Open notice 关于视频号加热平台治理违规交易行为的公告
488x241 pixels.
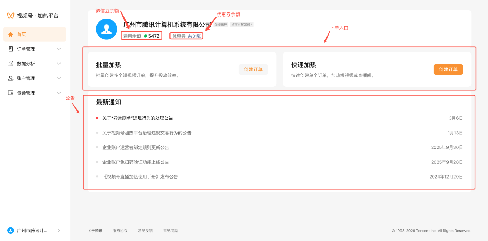(x=147, y=133)
